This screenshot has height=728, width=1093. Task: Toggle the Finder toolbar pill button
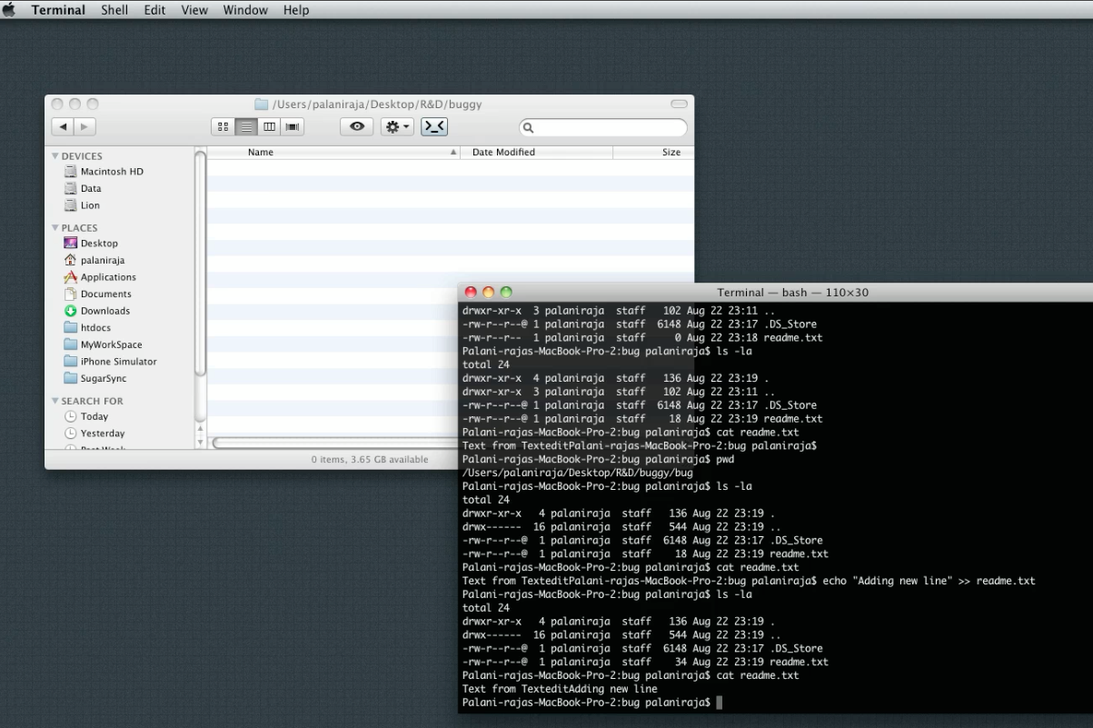tap(679, 104)
